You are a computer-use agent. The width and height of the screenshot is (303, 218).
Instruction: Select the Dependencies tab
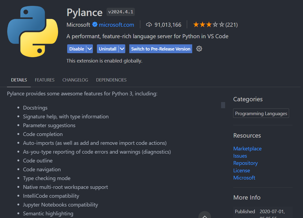click(x=111, y=80)
